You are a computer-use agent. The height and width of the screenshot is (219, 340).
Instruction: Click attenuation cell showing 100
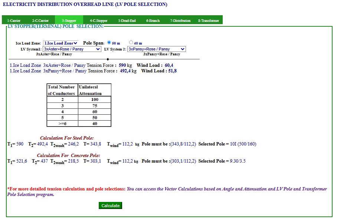click(x=95, y=99)
